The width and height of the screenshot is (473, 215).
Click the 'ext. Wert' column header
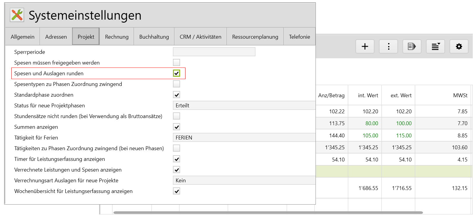click(401, 95)
